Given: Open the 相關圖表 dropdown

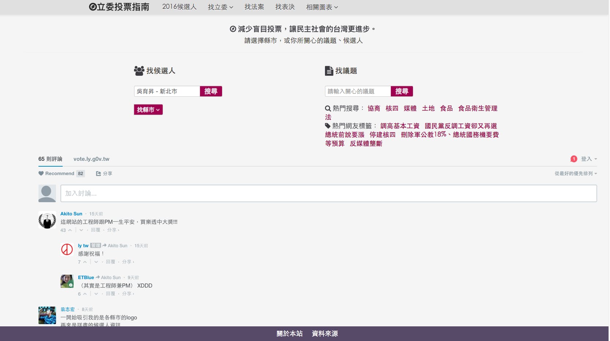Looking at the screenshot, I should click(322, 7).
